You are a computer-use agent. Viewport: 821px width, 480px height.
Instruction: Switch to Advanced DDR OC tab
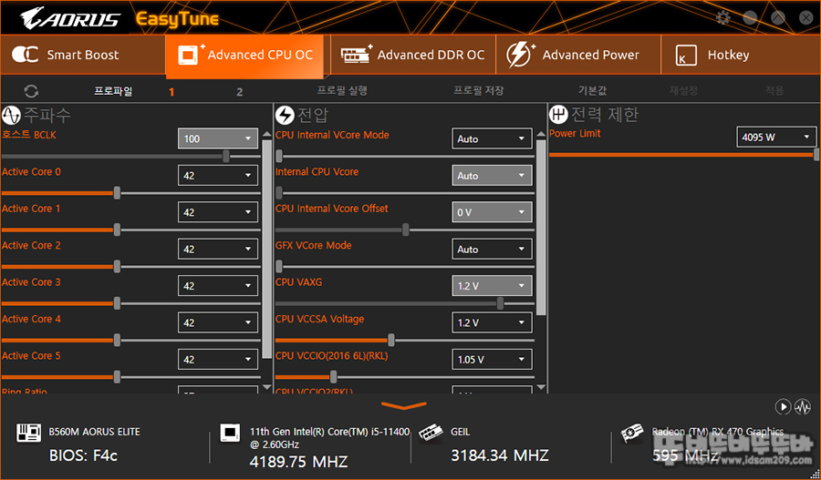[x=413, y=55]
